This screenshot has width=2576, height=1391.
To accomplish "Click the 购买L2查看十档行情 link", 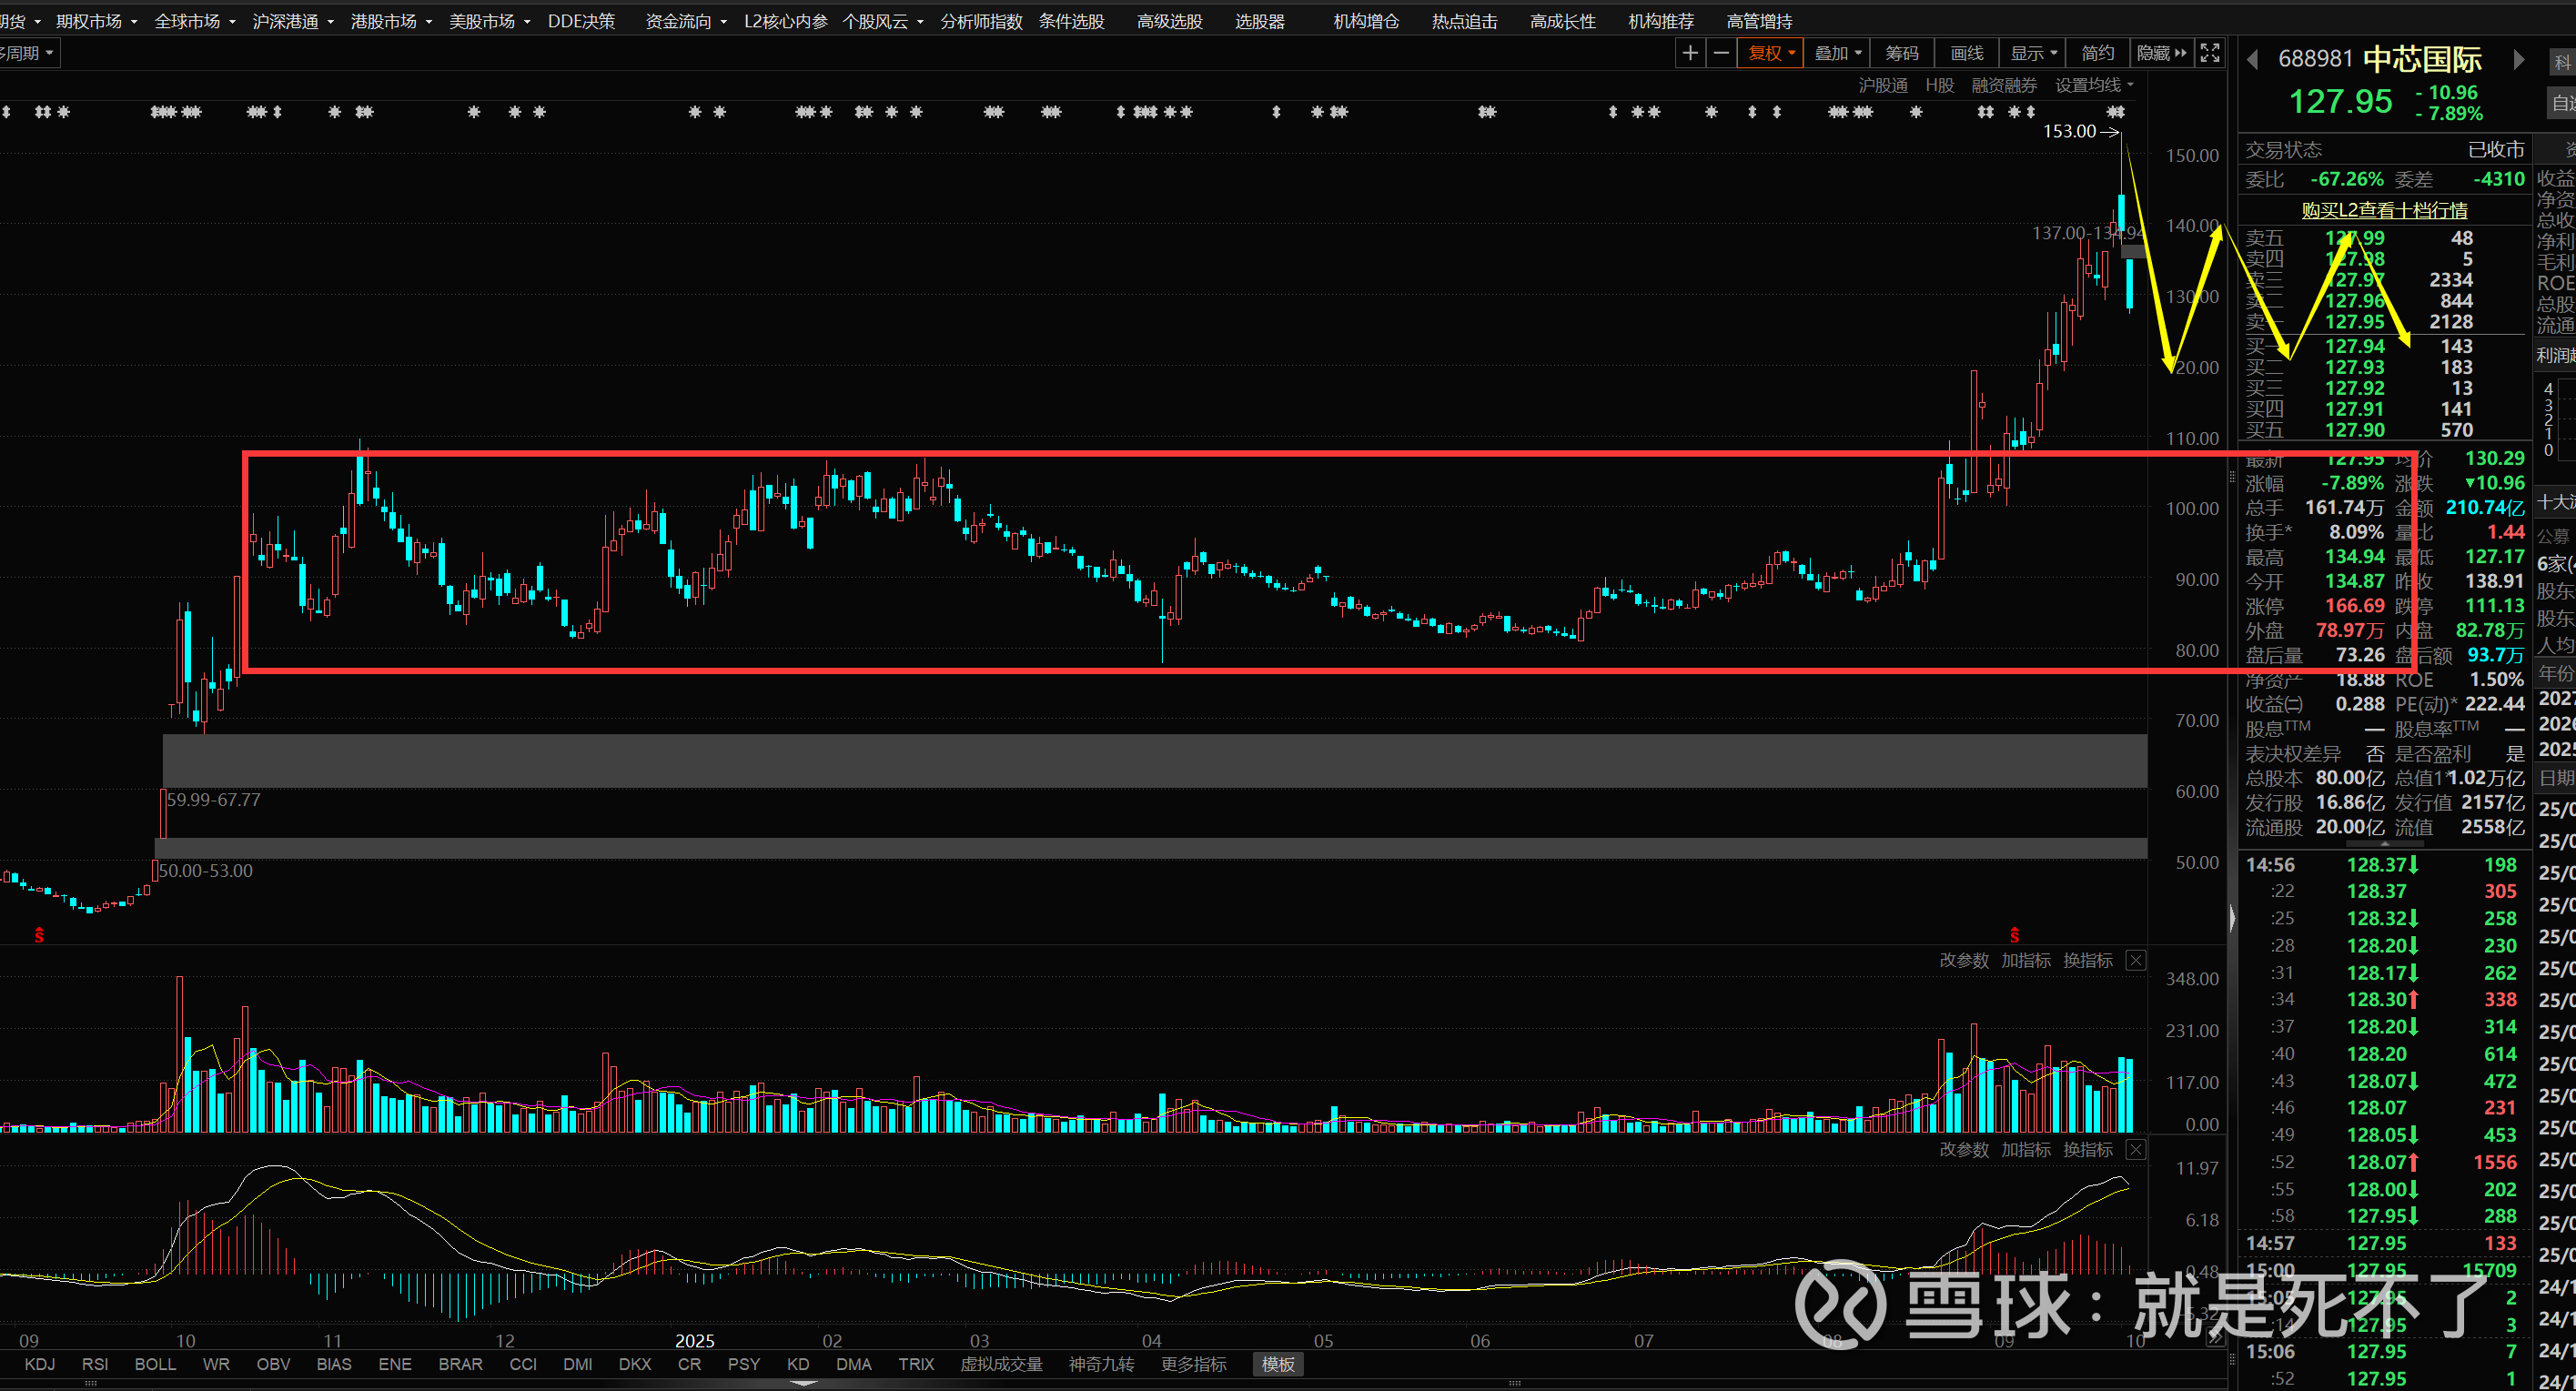I will pyautogui.click(x=2384, y=210).
